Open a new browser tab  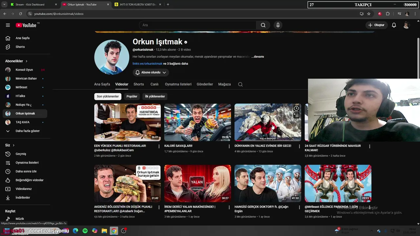(x=168, y=5)
